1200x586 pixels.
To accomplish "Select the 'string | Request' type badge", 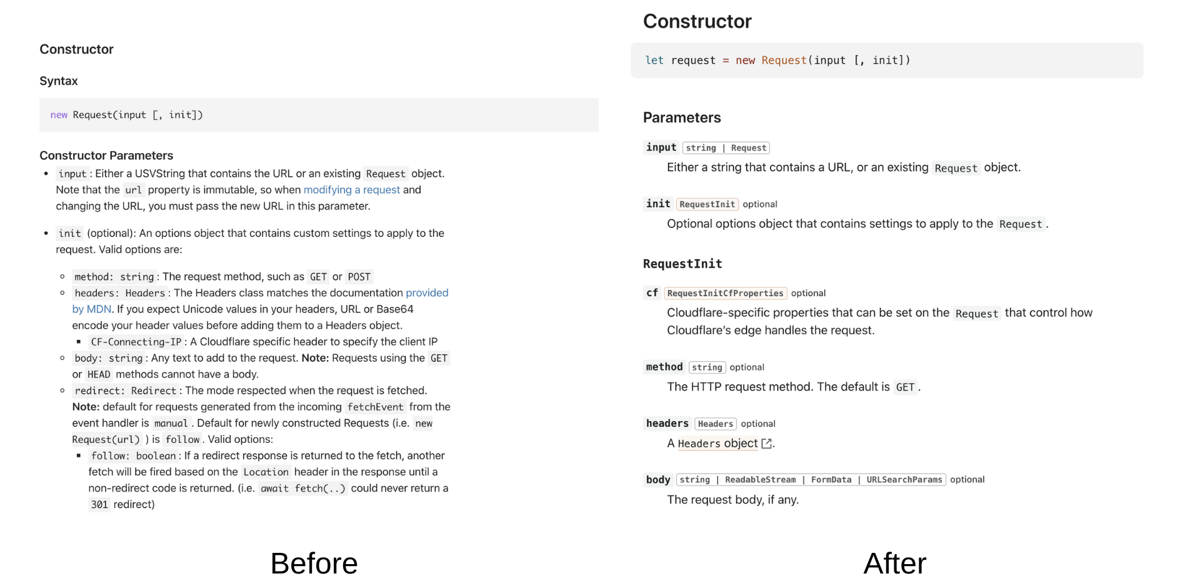I will pyautogui.click(x=726, y=148).
